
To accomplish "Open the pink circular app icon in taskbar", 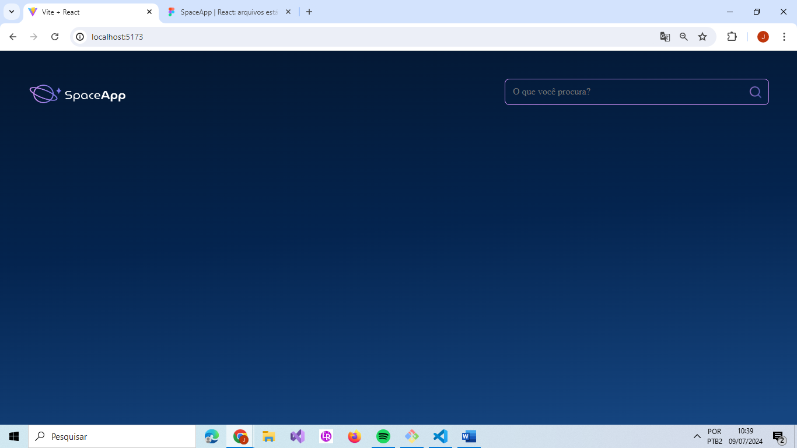I will (326, 436).
